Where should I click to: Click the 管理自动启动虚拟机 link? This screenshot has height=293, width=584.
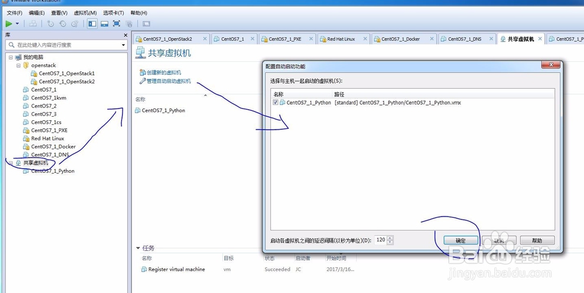(169, 81)
